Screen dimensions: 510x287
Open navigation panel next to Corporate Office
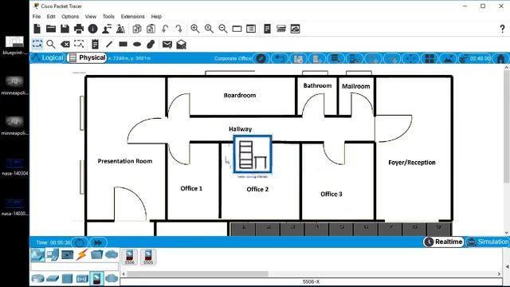pyautogui.click(x=261, y=58)
